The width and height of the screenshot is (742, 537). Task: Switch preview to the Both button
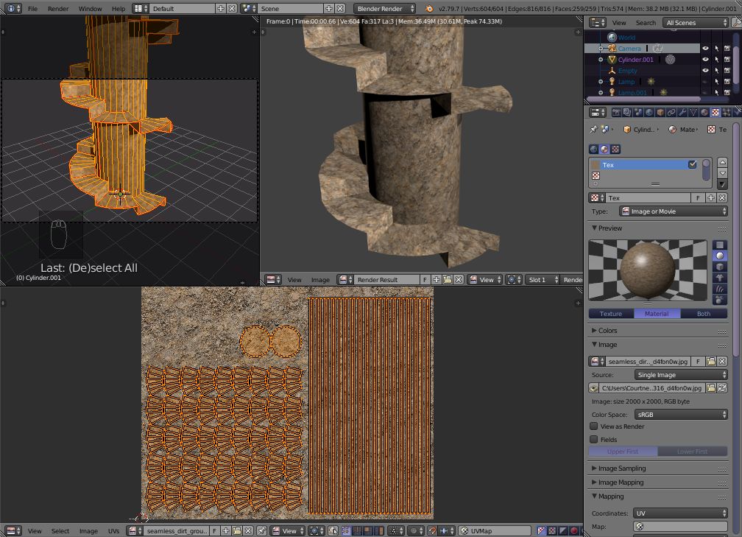point(703,314)
